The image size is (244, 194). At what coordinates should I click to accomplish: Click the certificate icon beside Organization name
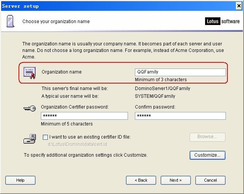pos(30,73)
